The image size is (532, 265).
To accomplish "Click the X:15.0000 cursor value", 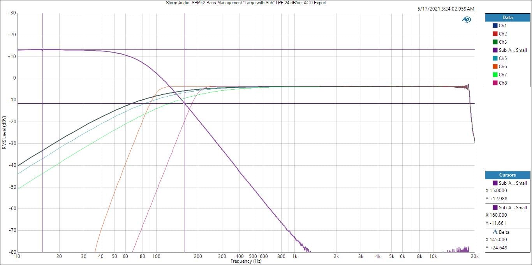I will click(496, 191).
